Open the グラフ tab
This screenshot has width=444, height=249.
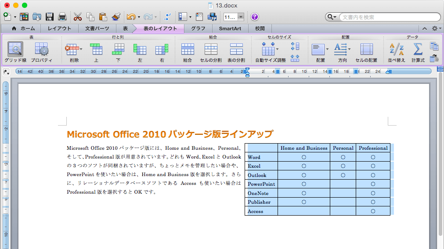coord(198,29)
